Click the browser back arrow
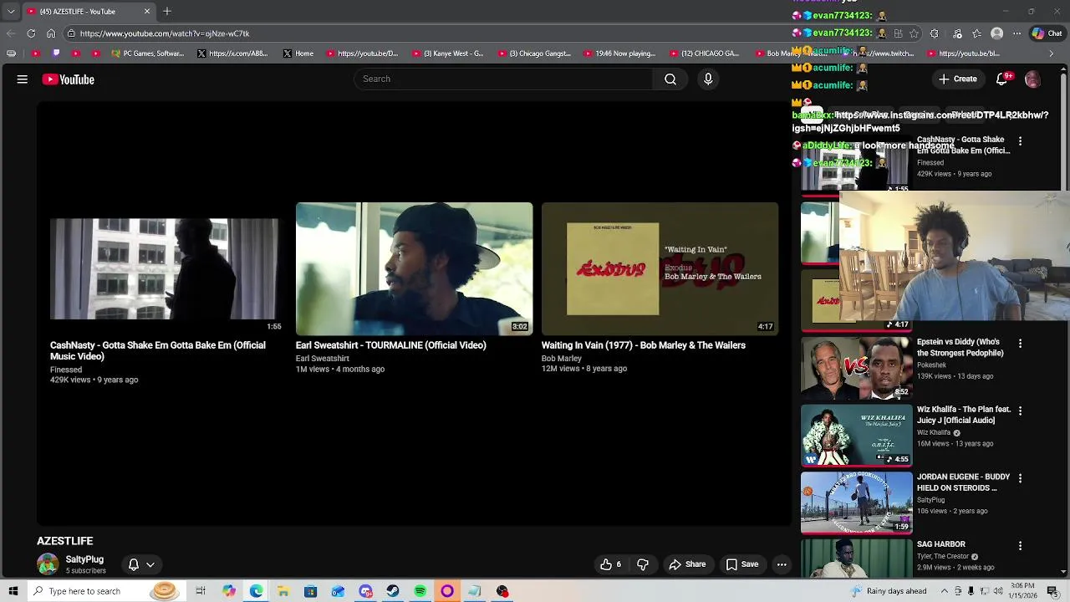Image resolution: width=1070 pixels, height=602 pixels. point(11,33)
